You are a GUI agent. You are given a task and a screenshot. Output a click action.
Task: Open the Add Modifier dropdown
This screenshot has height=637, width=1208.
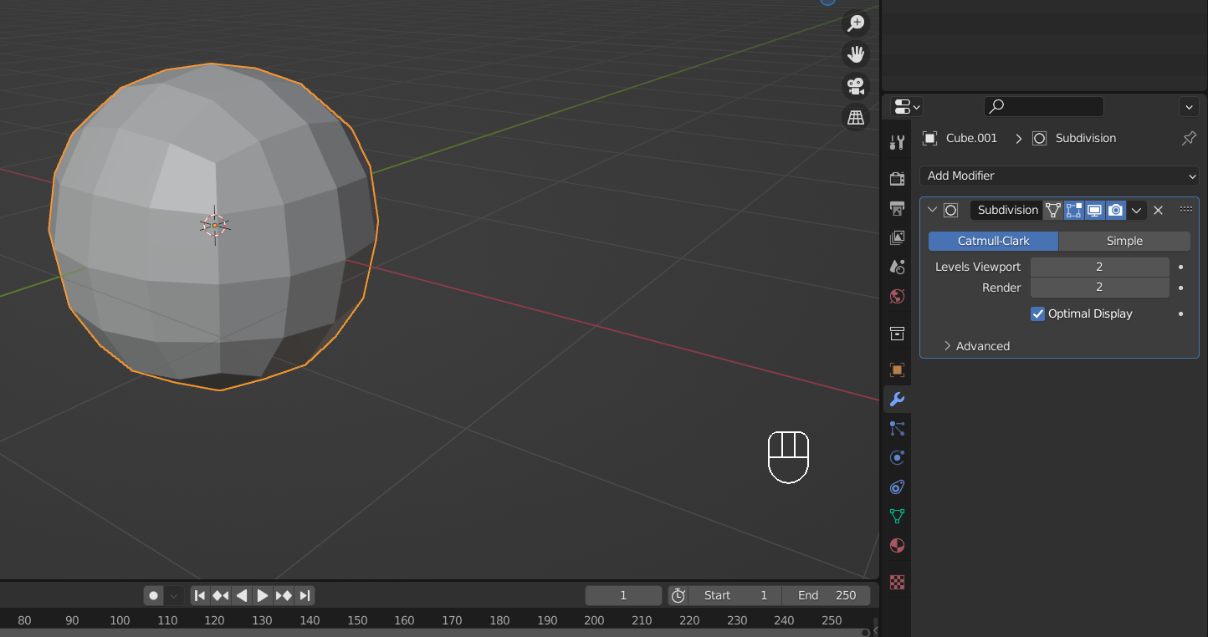(x=1059, y=176)
